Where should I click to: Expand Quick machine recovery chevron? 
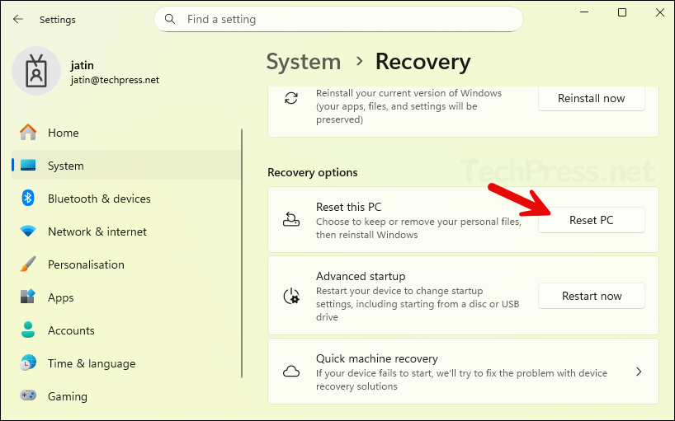(x=638, y=372)
